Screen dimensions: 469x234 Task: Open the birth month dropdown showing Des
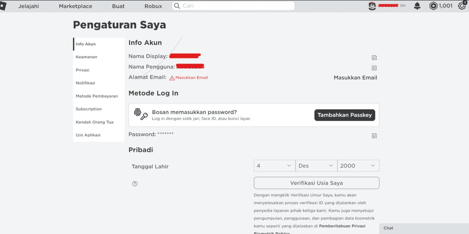(316, 166)
